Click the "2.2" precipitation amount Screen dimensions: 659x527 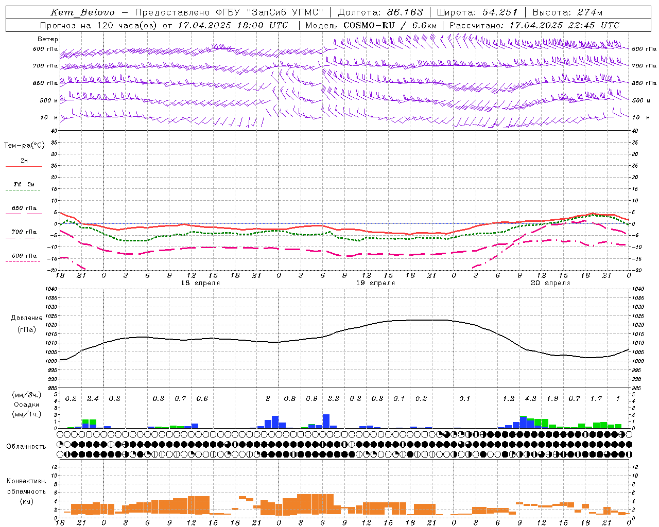point(334,399)
